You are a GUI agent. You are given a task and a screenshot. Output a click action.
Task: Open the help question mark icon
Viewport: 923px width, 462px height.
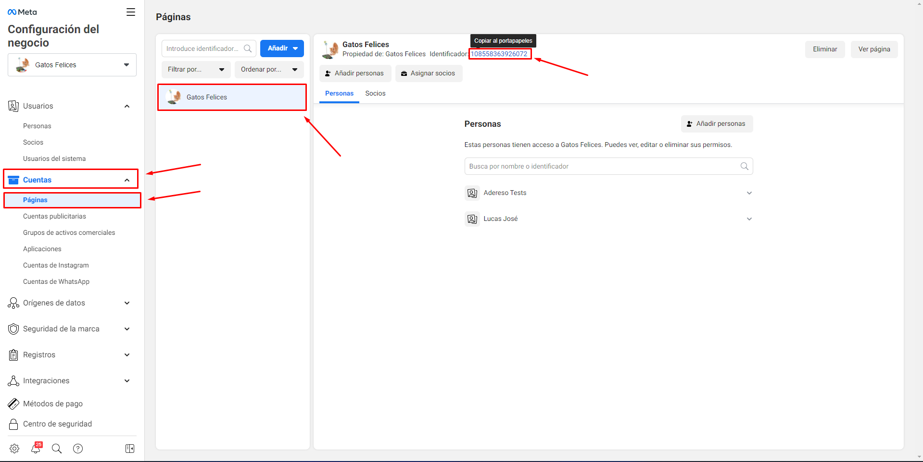point(78,449)
